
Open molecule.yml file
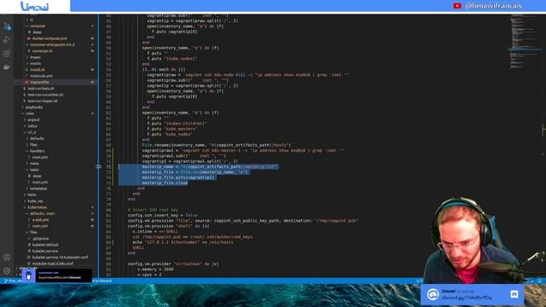41,76
